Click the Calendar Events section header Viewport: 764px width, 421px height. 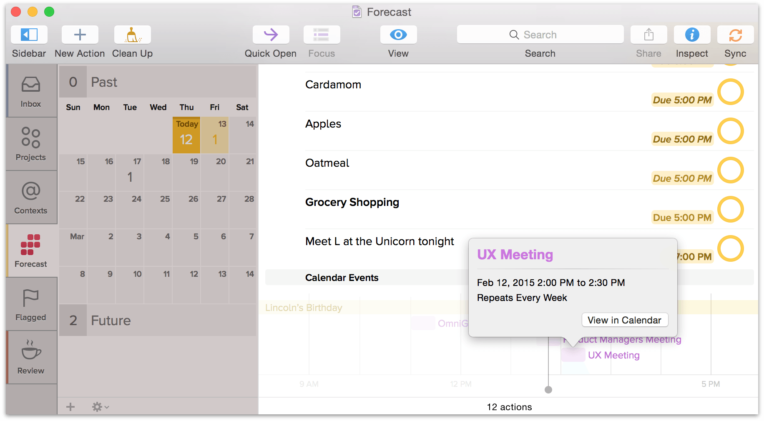pos(509,278)
